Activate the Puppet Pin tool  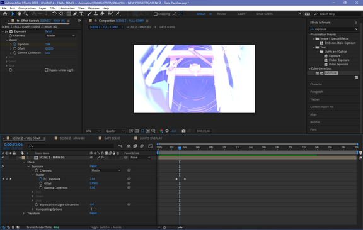(118, 14)
